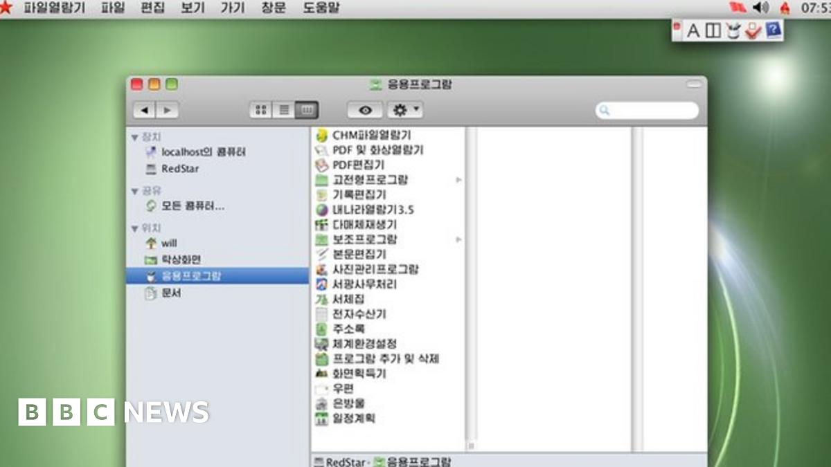Switch to column view mode
This screenshot has width=831, height=467.
[306, 110]
